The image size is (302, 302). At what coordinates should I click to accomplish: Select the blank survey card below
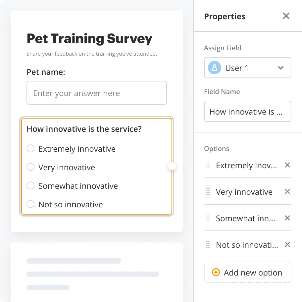pos(96,272)
